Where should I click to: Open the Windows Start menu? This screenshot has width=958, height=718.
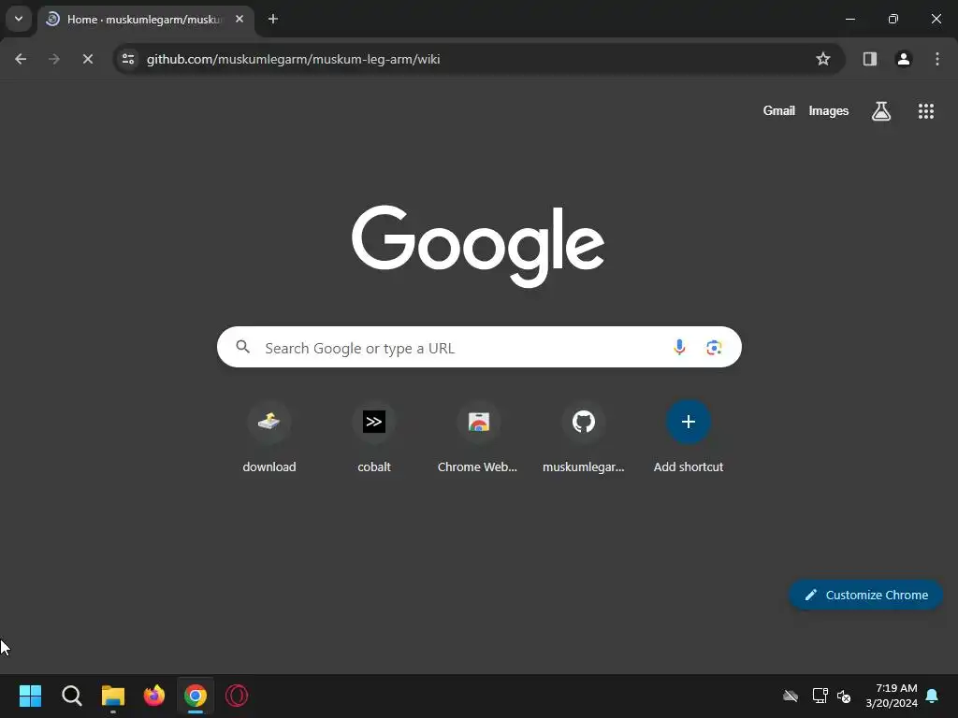tap(30, 696)
